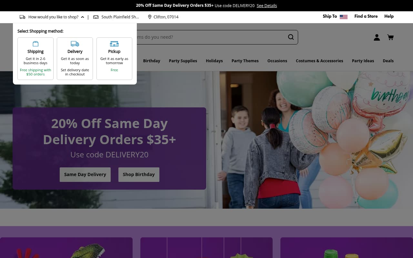The image size is (413, 258).
Task: Click the Shop Birthday button
Action: (139, 174)
